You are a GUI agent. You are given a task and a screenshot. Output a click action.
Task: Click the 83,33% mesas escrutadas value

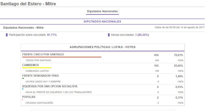pos(143,35)
